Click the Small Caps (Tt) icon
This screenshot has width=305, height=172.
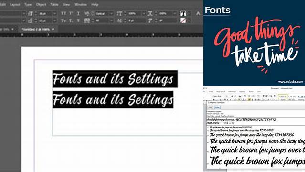pyautogui.click(x=63, y=21)
